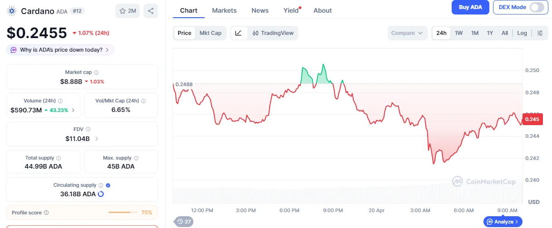
Task: Click the Analyze button
Action: pyautogui.click(x=503, y=222)
